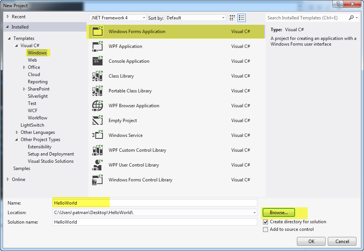Click the Name field containing HelloWorld
The width and height of the screenshot is (364, 251).
tap(155, 203)
